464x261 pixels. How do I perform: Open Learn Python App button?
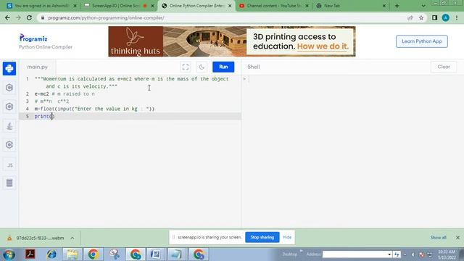(422, 41)
